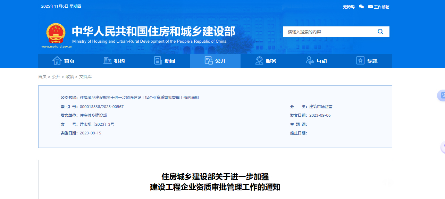
Task: Go to 首页 in the breadcrumb
Action: coord(42,77)
